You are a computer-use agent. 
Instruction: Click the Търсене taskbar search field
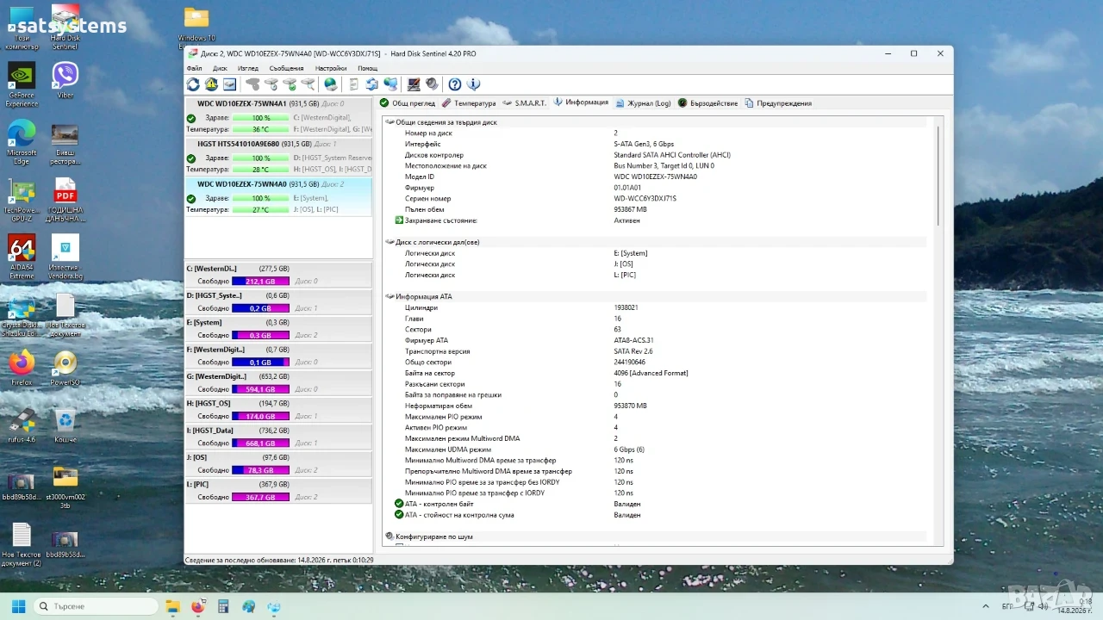click(95, 606)
